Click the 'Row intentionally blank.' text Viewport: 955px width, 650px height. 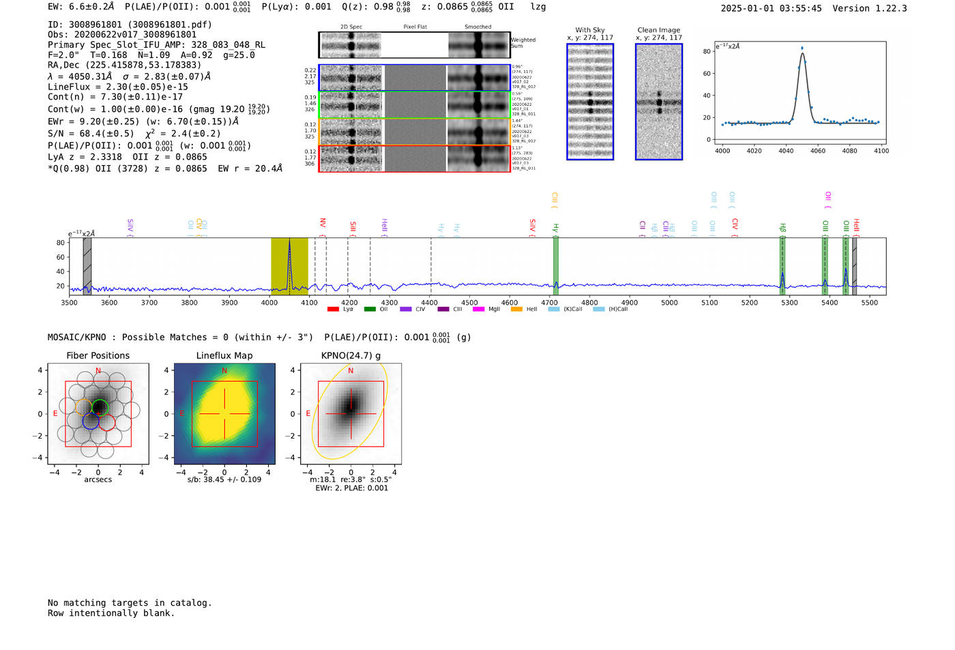click(x=111, y=613)
